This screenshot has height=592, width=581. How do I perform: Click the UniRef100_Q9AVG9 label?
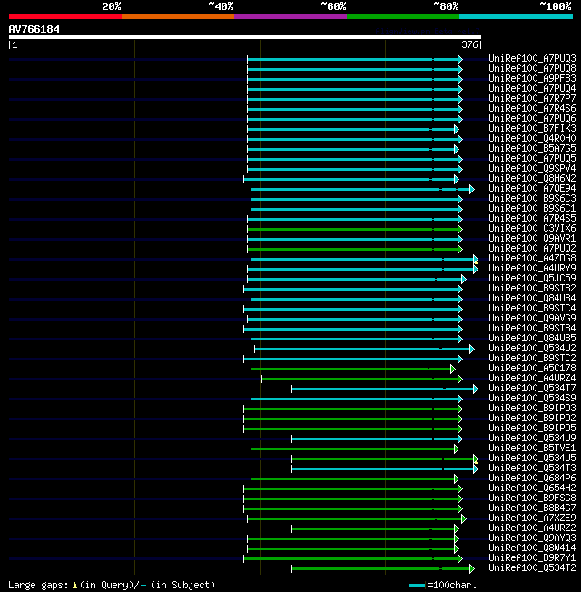point(532,318)
